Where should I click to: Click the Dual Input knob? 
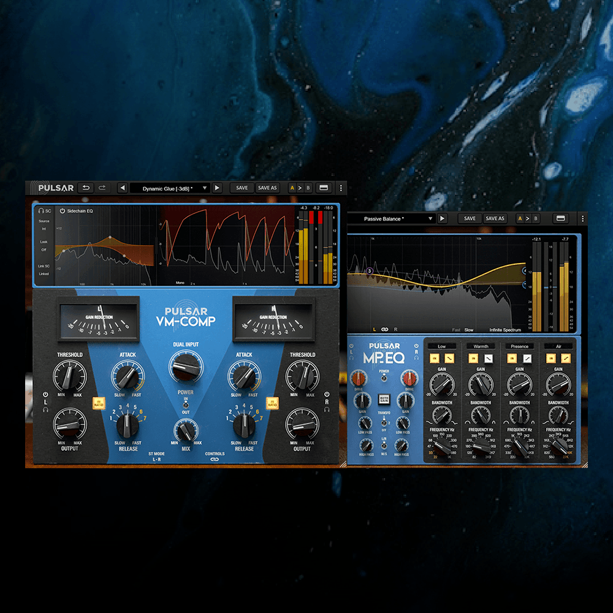[x=186, y=367]
